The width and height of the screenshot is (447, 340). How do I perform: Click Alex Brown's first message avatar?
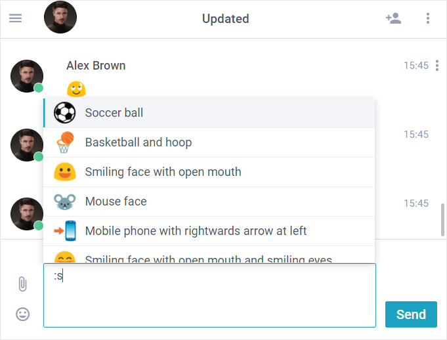click(x=27, y=76)
